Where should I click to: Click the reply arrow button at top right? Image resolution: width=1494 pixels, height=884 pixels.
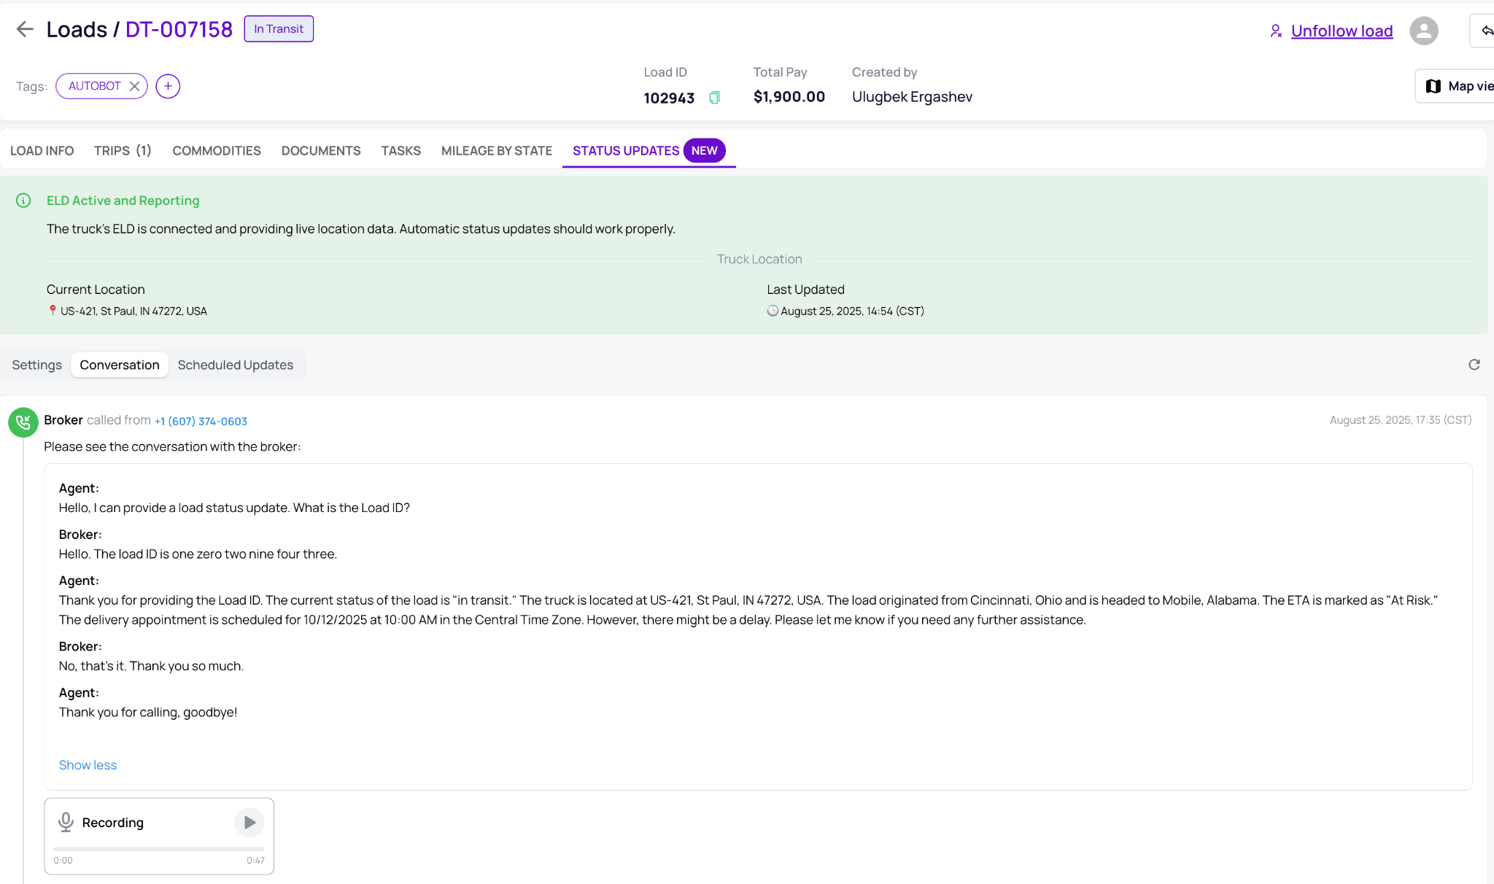click(x=1485, y=31)
